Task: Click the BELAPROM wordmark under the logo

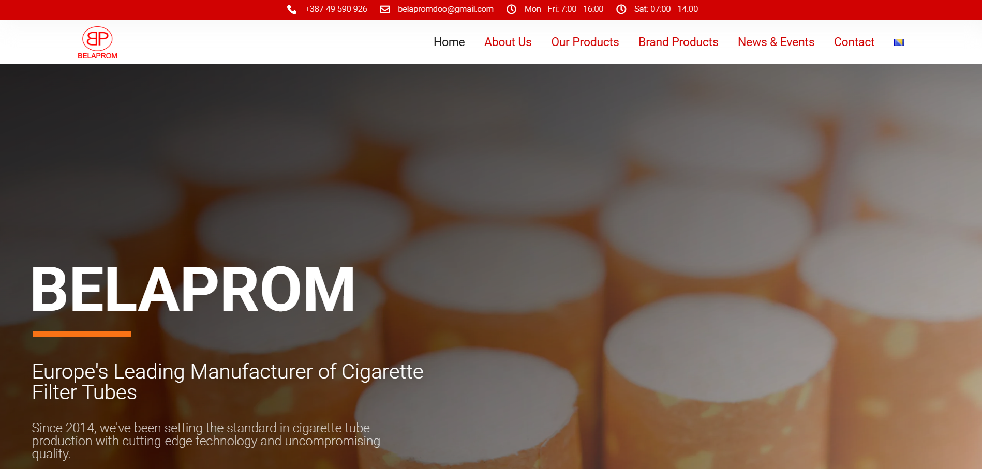Action: click(x=97, y=56)
